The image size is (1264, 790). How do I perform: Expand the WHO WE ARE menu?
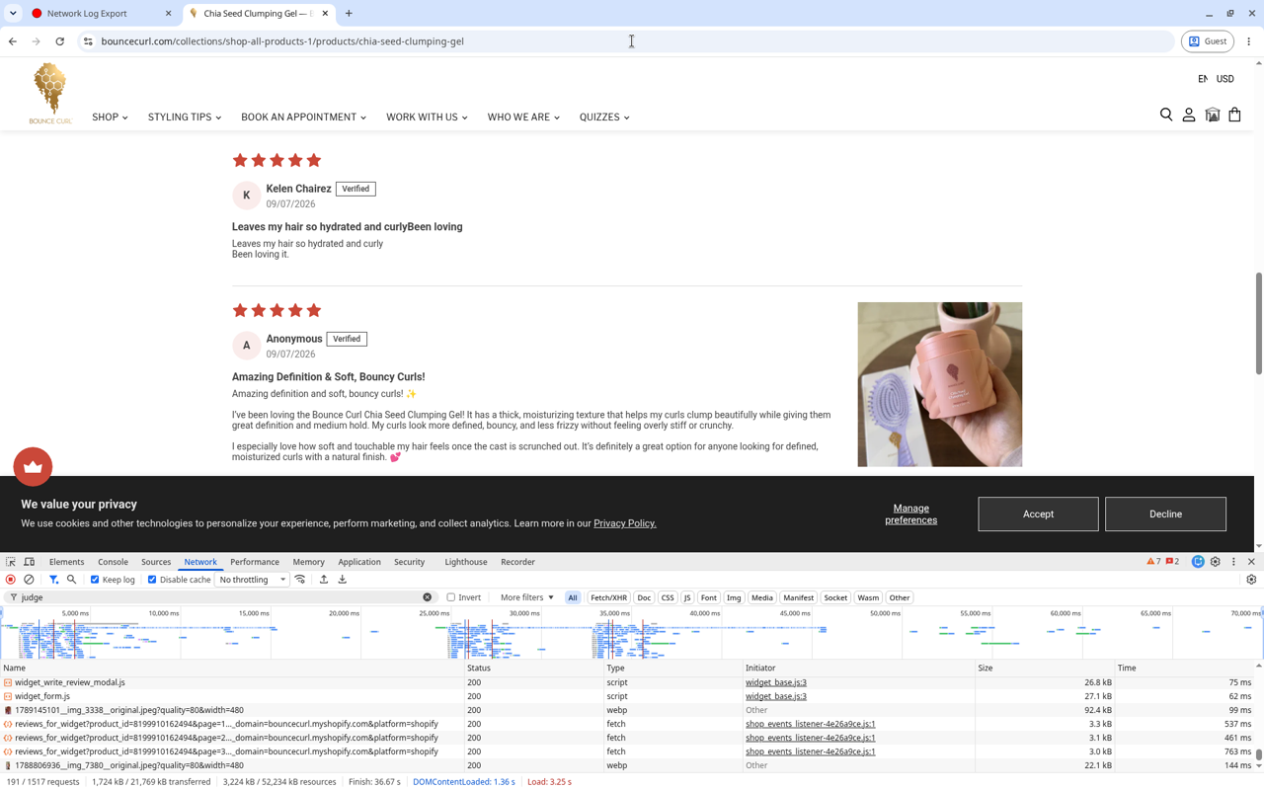click(523, 117)
